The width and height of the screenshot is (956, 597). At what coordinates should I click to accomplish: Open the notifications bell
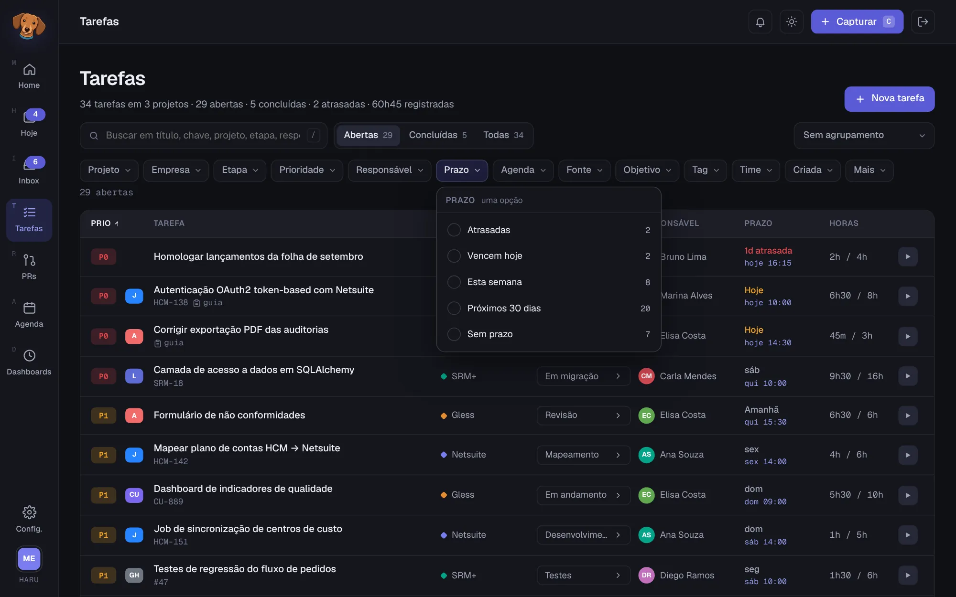tap(760, 21)
